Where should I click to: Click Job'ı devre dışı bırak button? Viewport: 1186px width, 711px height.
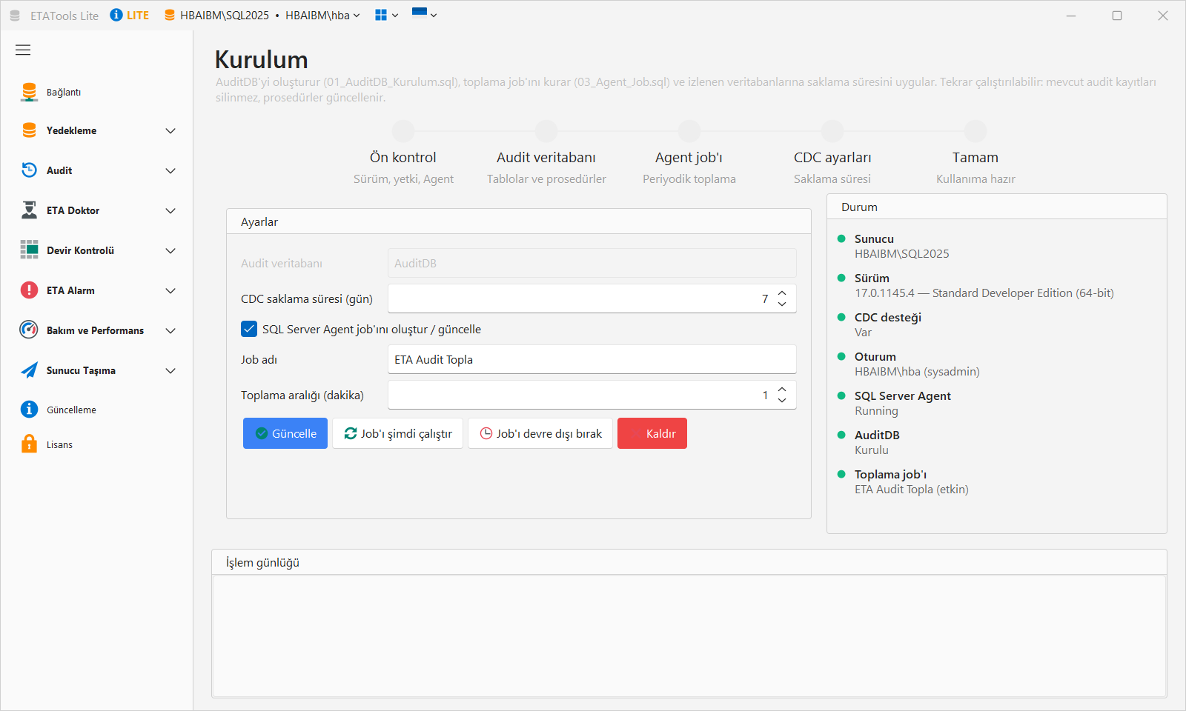point(540,433)
